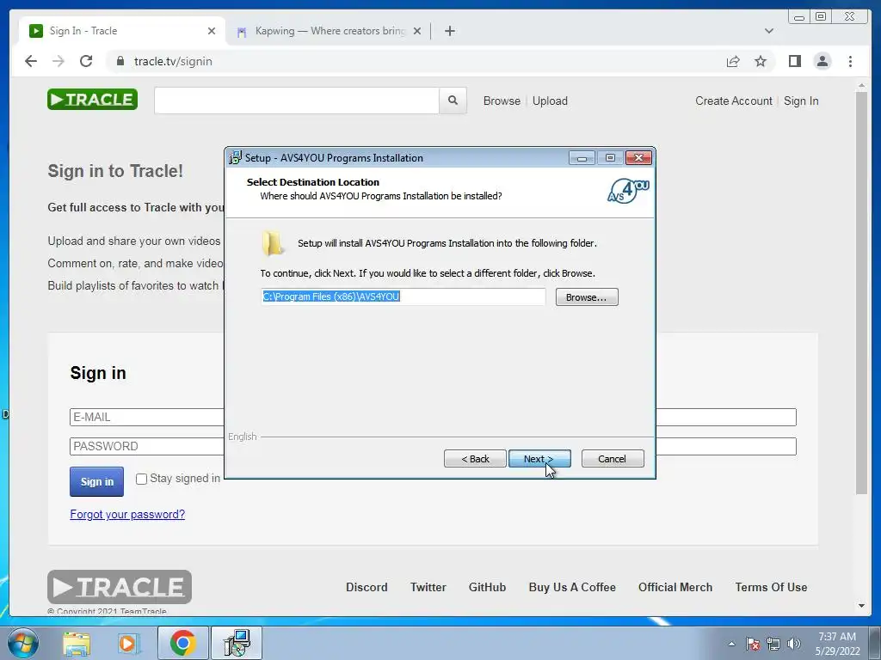Click the PASSWORD input field
Image resolution: width=881 pixels, height=660 pixels.
(x=433, y=446)
